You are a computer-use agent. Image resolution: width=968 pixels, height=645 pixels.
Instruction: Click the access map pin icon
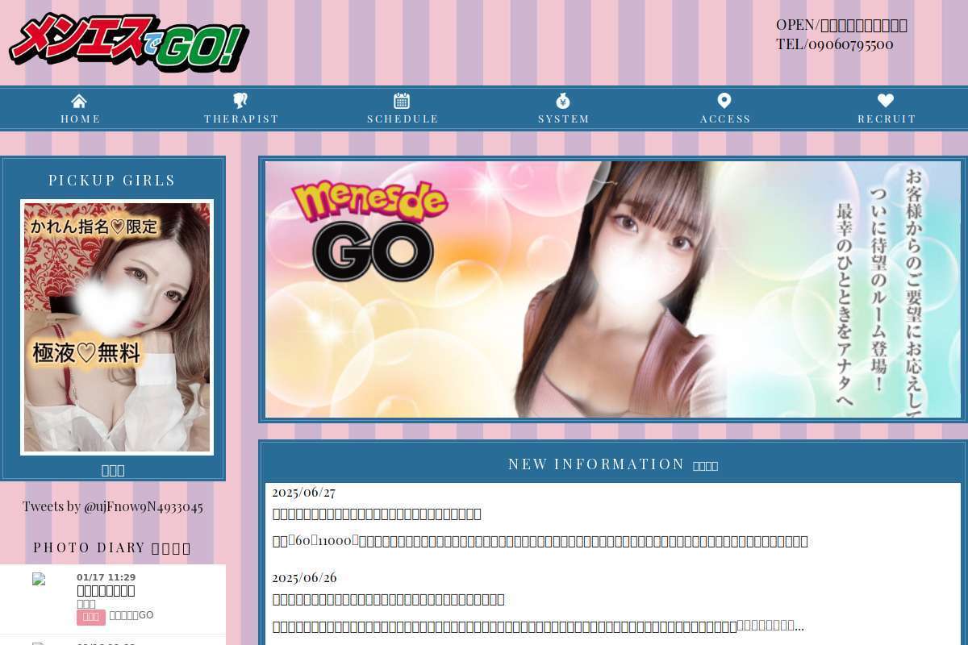(x=724, y=101)
